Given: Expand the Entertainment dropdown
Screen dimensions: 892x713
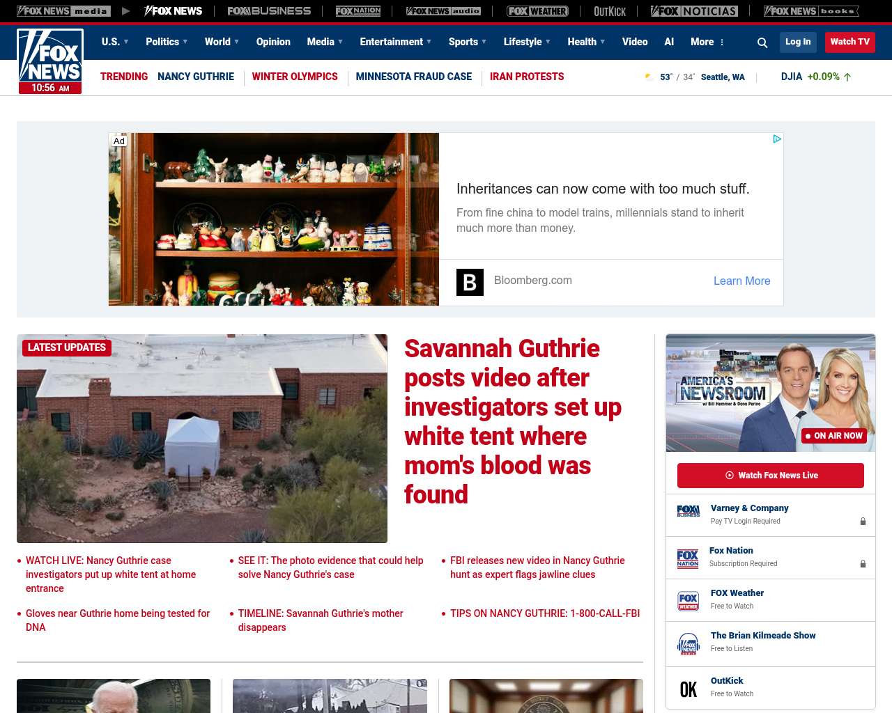Looking at the screenshot, I should 395,42.
